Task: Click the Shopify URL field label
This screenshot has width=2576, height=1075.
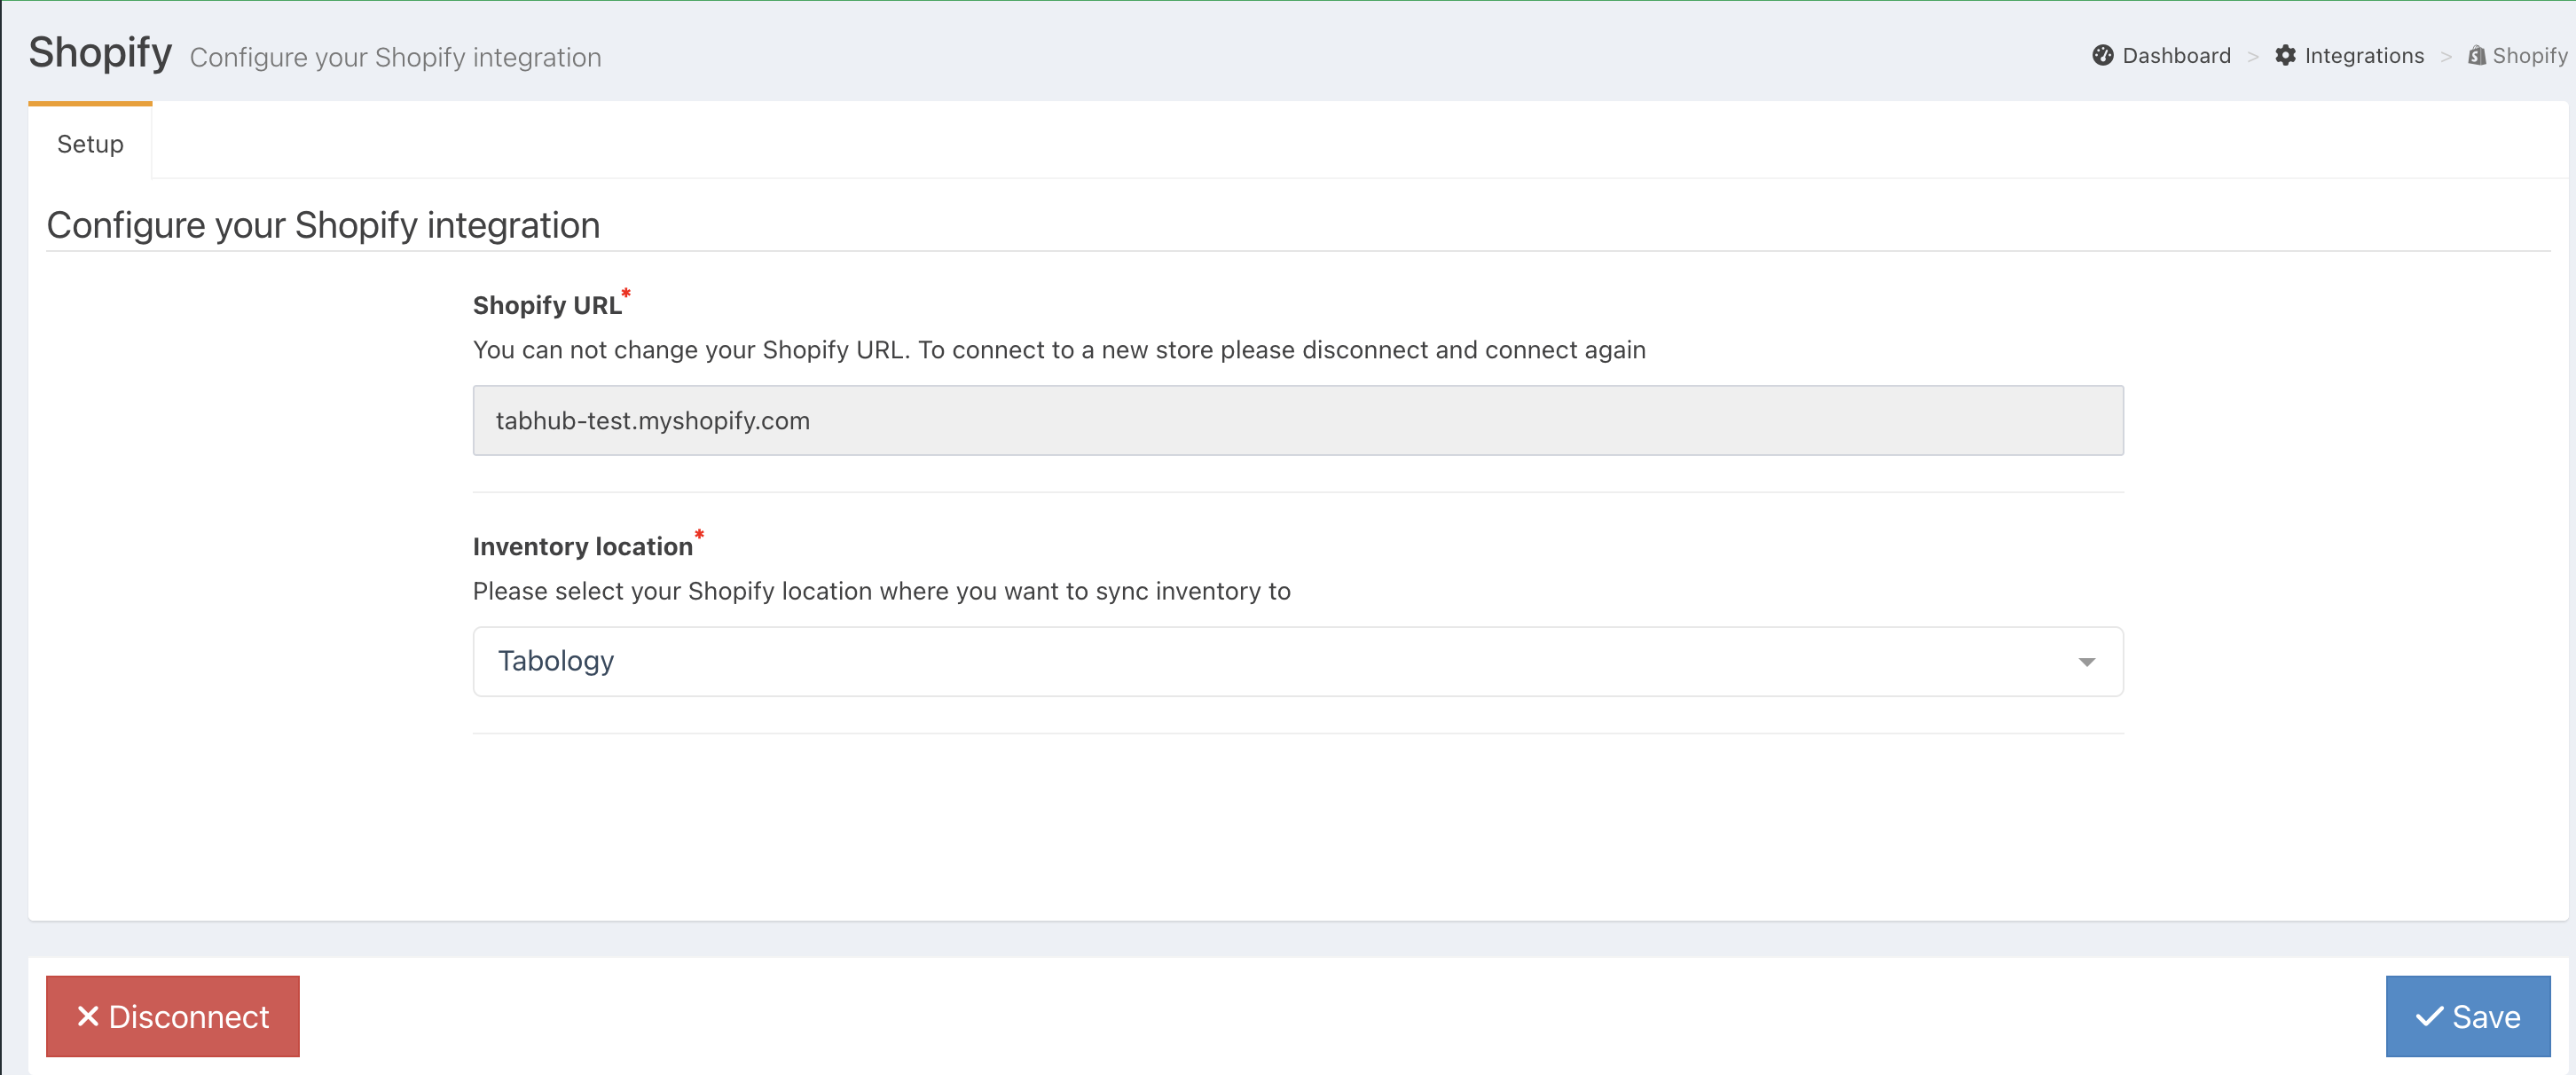Action: click(x=546, y=305)
